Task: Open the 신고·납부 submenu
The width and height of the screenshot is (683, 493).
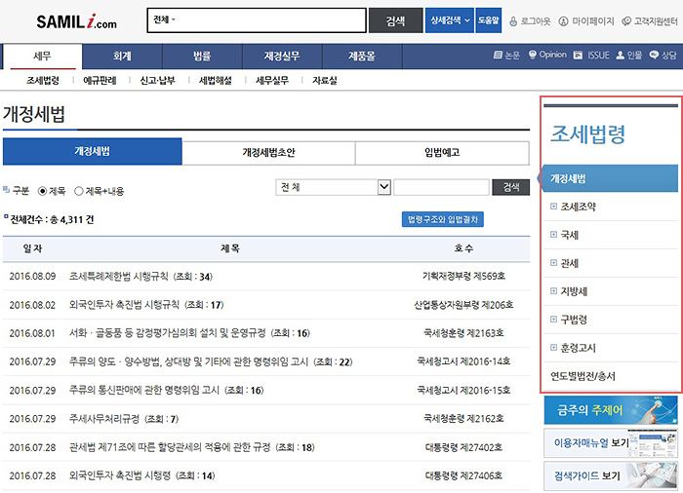Action: click(157, 81)
